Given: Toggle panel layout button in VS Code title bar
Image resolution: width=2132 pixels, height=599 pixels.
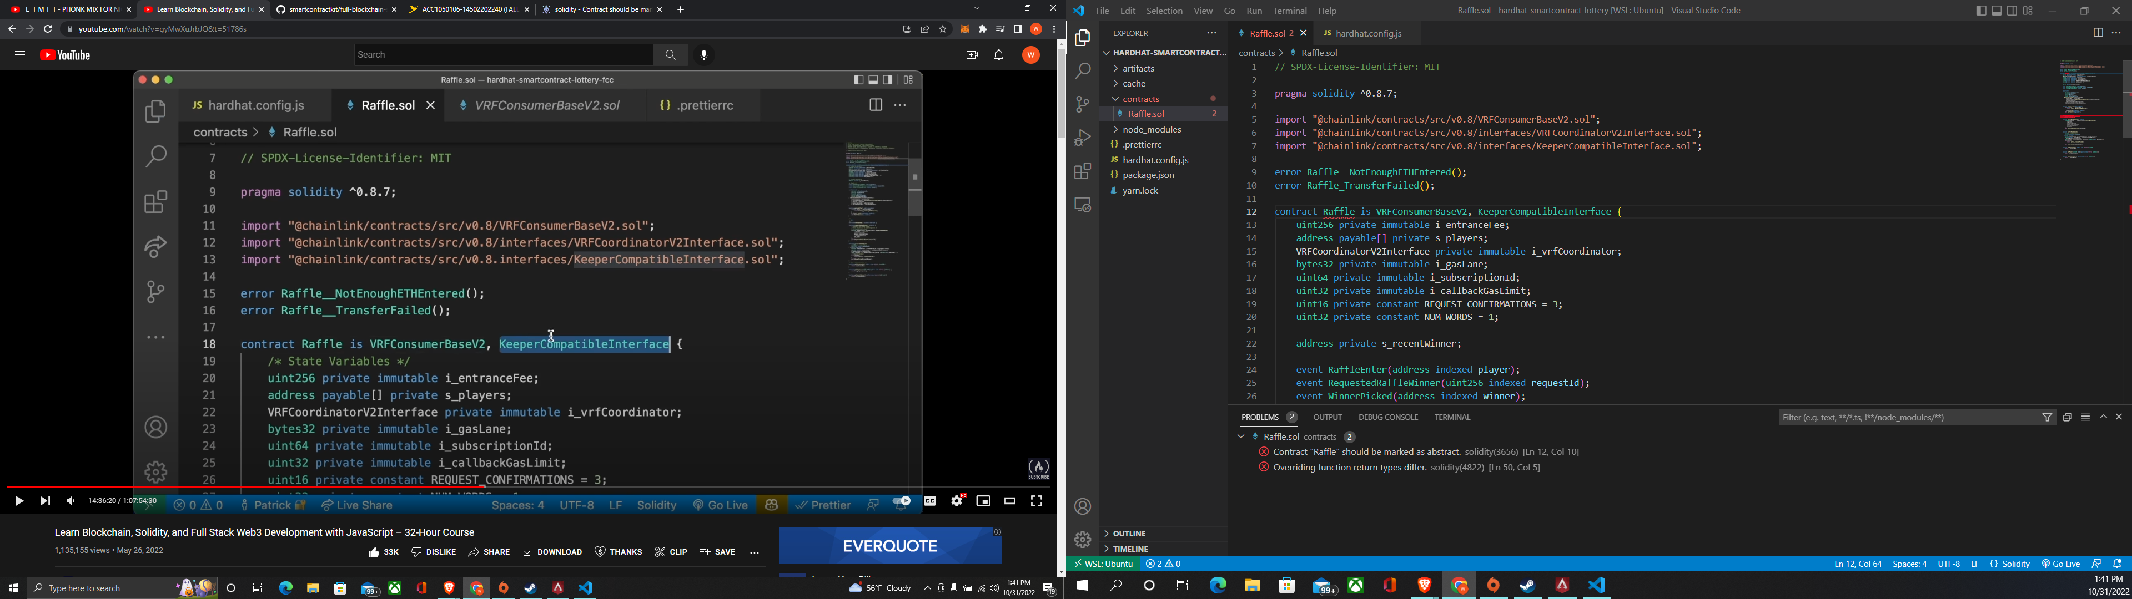Looking at the screenshot, I should [1997, 11].
